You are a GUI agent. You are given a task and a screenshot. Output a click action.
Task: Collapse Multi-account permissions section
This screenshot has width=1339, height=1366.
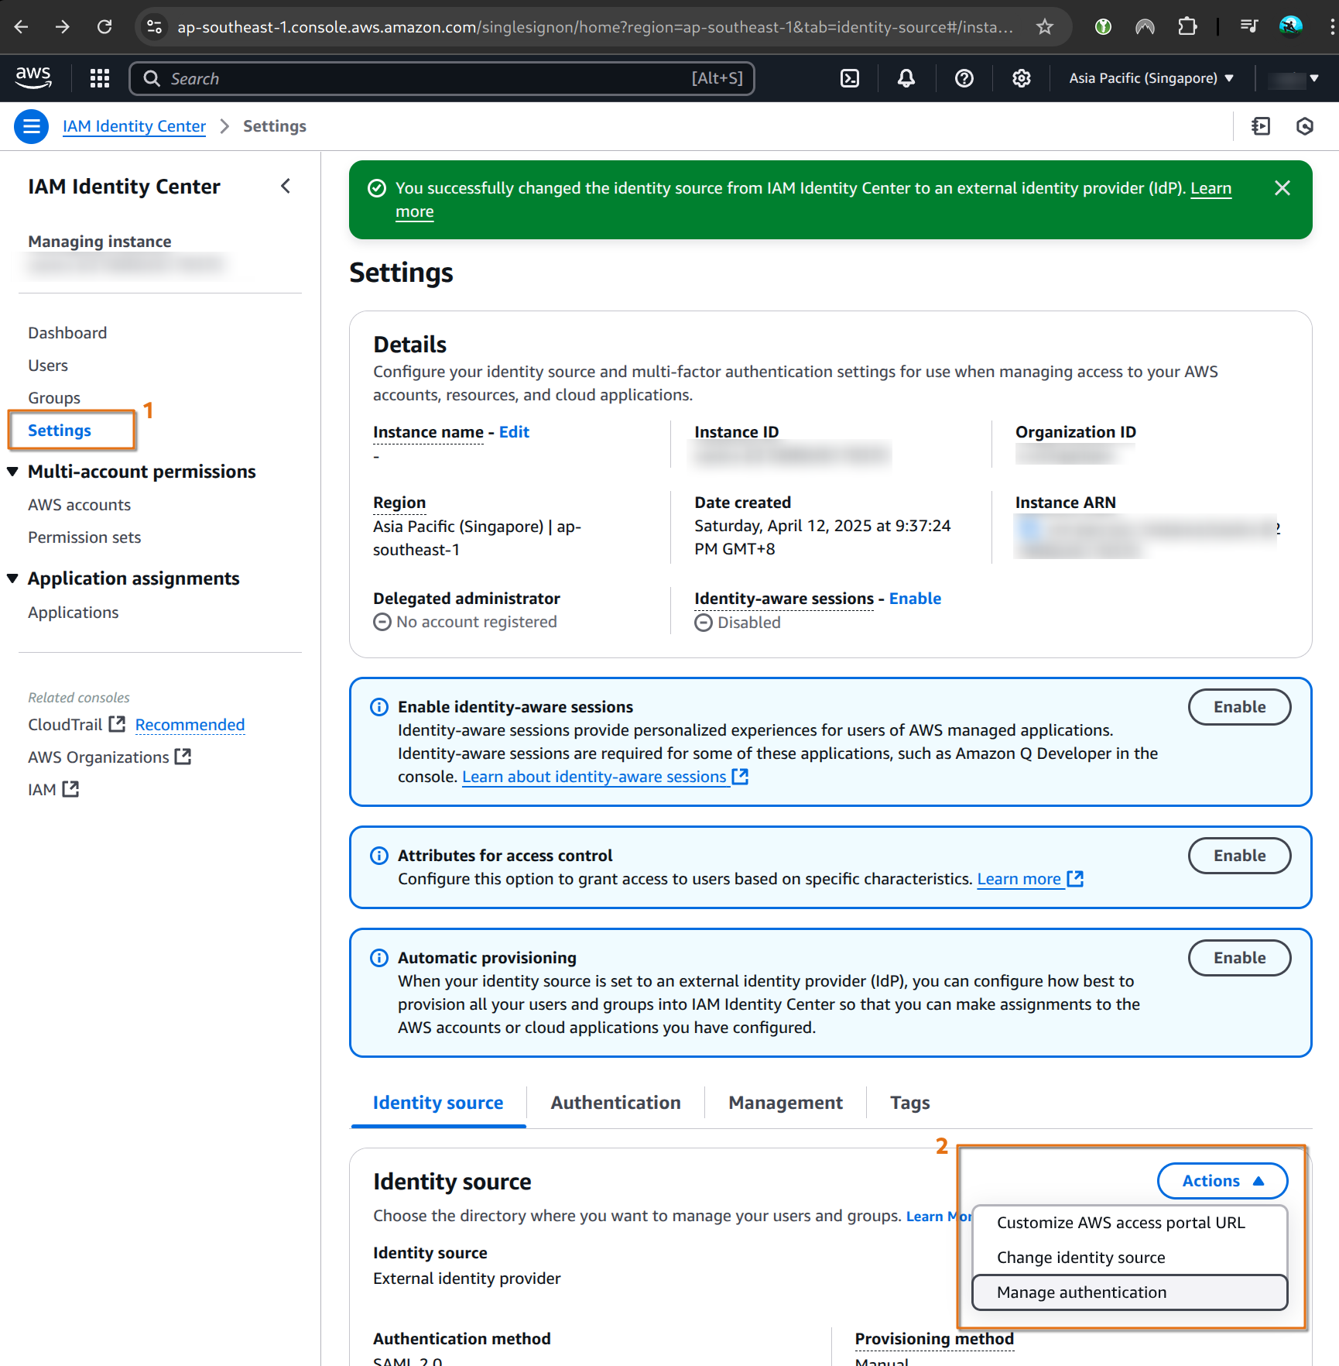(x=12, y=472)
